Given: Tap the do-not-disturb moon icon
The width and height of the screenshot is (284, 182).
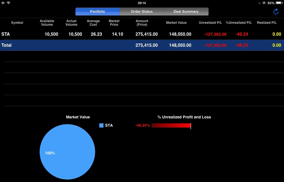Looking at the screenshot, I should (259, 3).
